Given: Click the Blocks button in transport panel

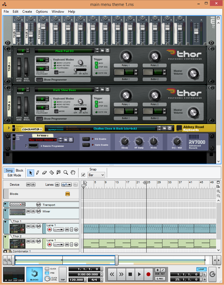Looking at the screenshot, I should (34, 275).
